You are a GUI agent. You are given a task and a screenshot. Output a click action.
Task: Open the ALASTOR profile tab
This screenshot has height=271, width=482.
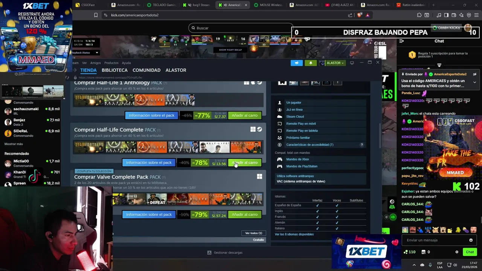click(x=176, y=70)
